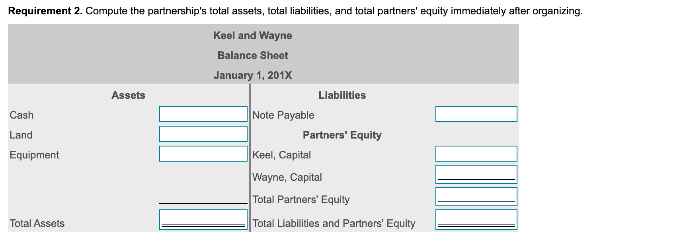Image resolution: width=683 pixels, height=246 pixels.
Task: Click the Land amount input field
Action: pyautogui.click(x=203, y=134)
